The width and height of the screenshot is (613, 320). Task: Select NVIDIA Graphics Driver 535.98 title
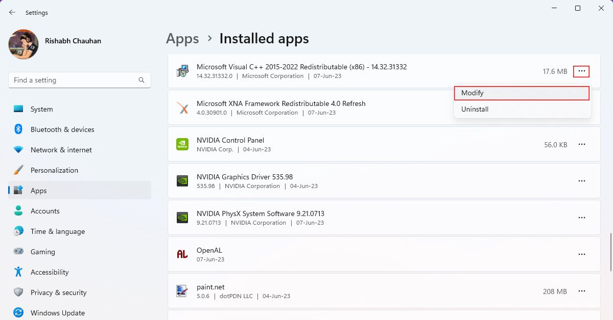click(245, 177)
